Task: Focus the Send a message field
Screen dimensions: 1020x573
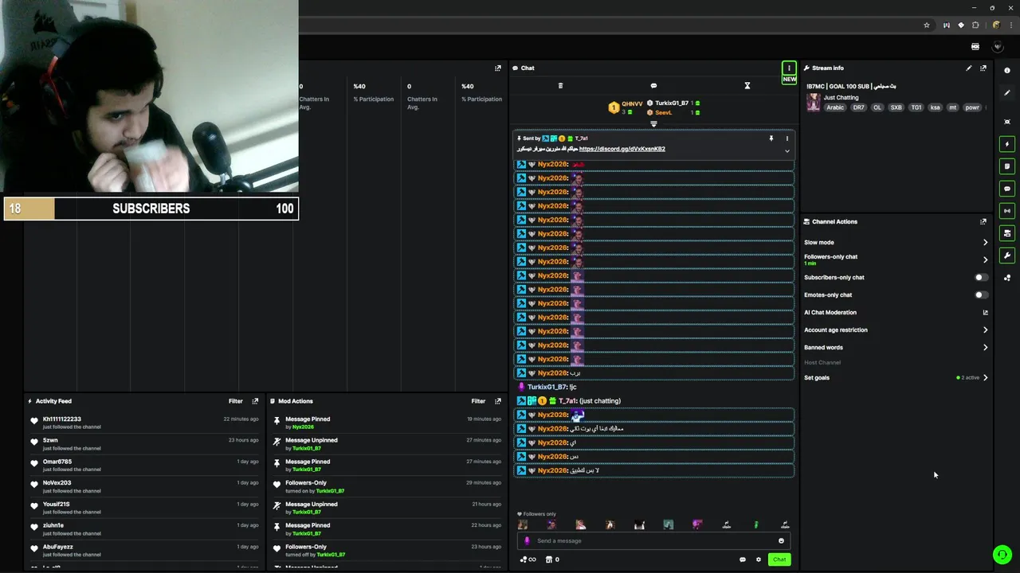Action: click(653, 540)
